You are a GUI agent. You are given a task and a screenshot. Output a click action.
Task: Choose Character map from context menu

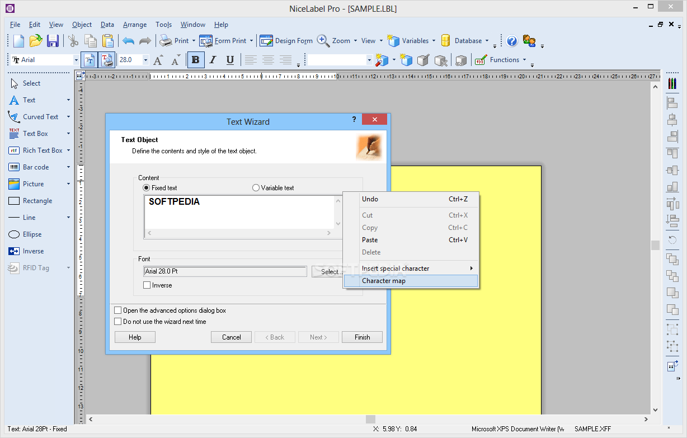(384, 281)
